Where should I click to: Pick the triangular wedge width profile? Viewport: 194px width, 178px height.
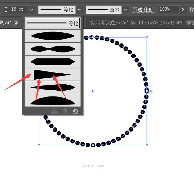pos(53,75)
